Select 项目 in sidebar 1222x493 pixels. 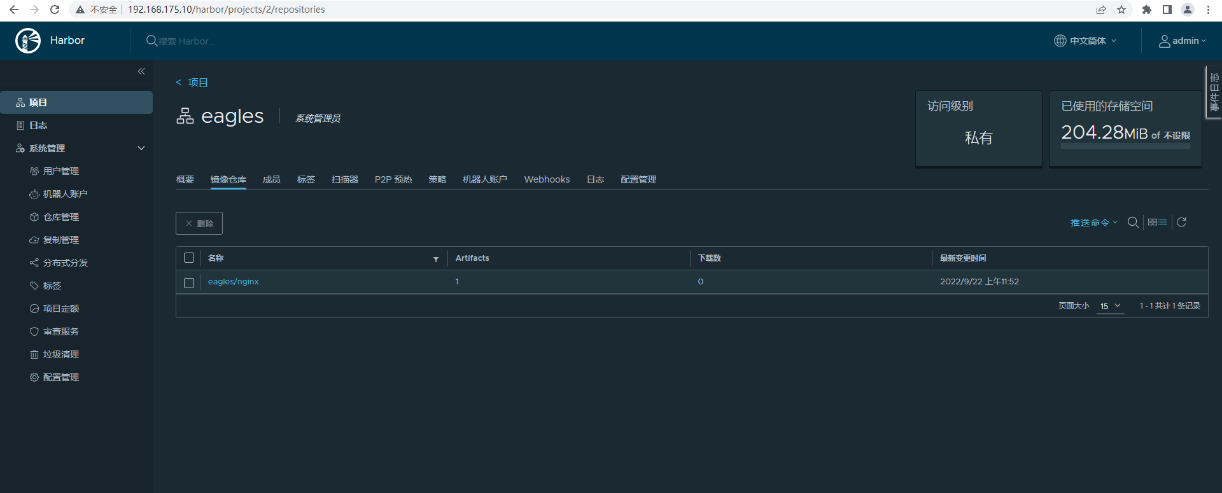tap(76, 102)
